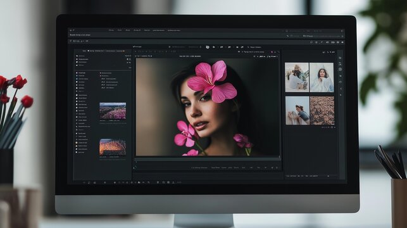Open the man in cap thumbnail
This screenshot has height=228, width=407.
(x=297, y=111)
